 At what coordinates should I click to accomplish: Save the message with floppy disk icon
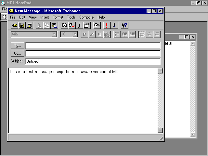[x=22, y=25]
